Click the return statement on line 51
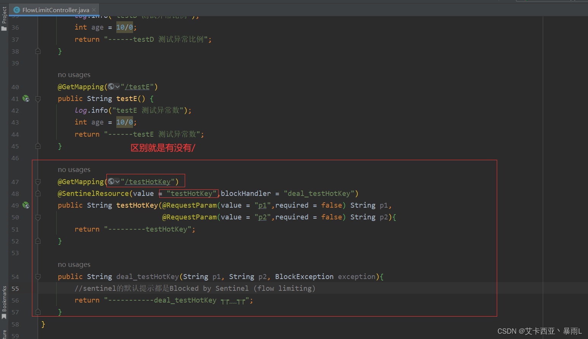 click(135, 229)
